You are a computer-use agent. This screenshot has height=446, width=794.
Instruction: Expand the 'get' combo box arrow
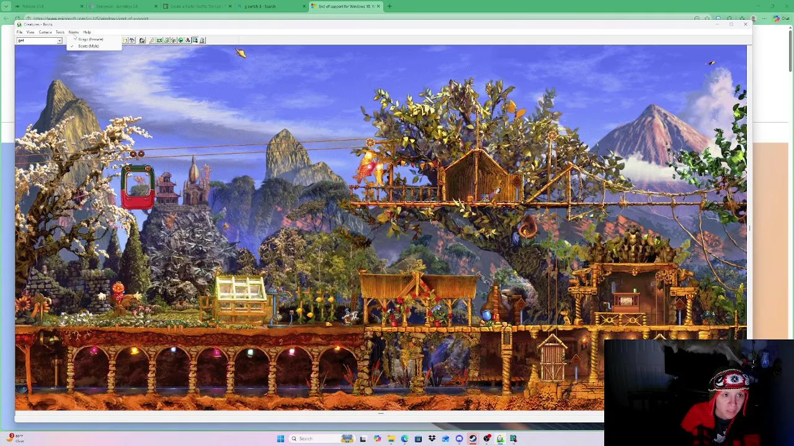coord(60,40)
